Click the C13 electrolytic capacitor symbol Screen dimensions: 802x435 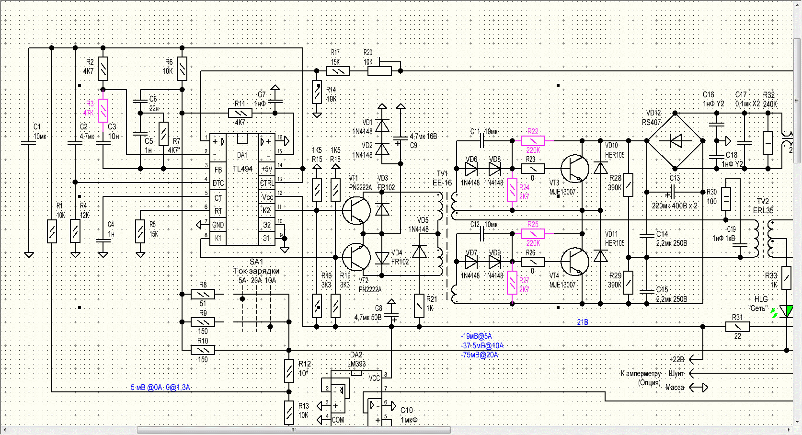(671, 192)
